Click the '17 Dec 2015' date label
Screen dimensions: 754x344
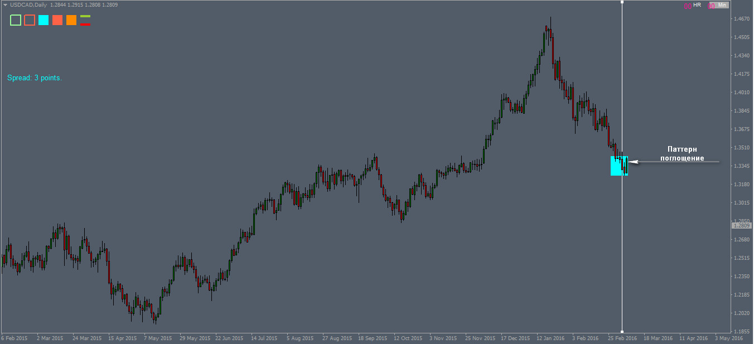(515, 338)
